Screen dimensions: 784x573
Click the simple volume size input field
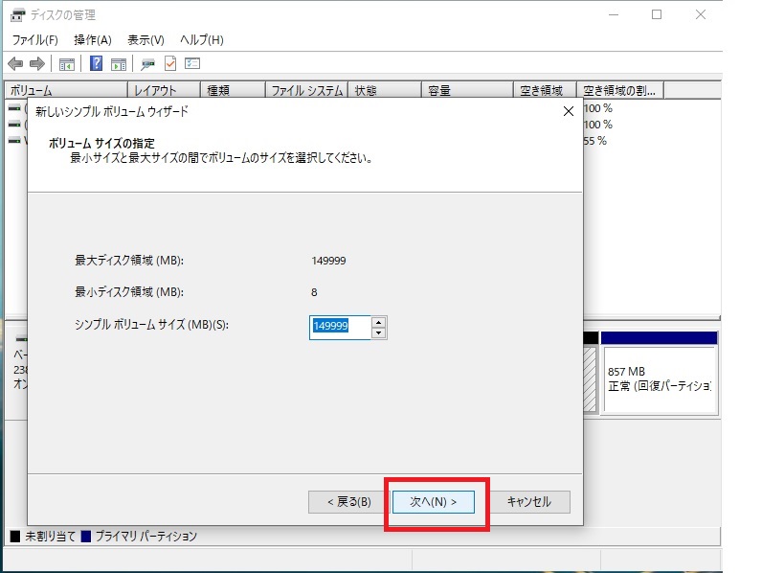[x=340, y=327]
